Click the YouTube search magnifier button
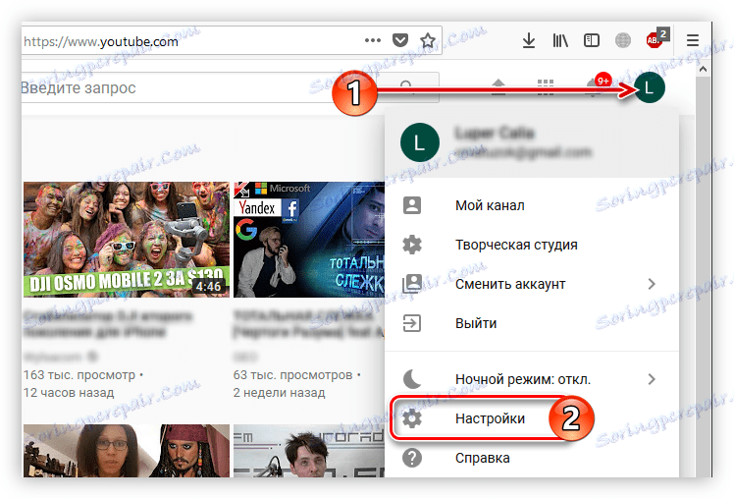This screenshot has height=499, width=734. [406, 87]
